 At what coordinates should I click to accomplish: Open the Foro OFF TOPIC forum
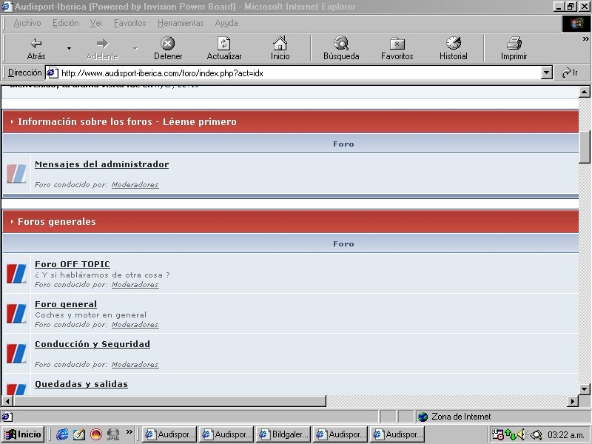(x=72, y=264)
